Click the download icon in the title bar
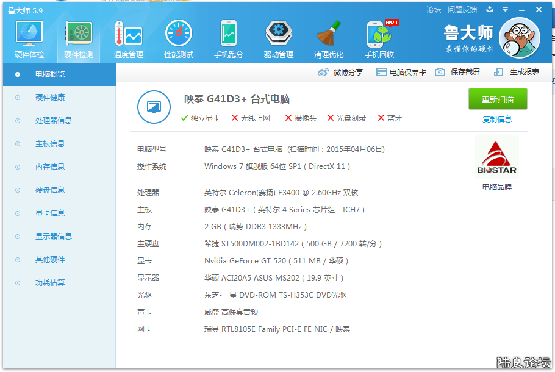The height and width of the screenshot is (372, 555). (x=490, y=10)
